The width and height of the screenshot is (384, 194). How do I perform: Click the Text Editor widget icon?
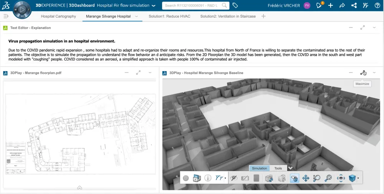(5, 28)
